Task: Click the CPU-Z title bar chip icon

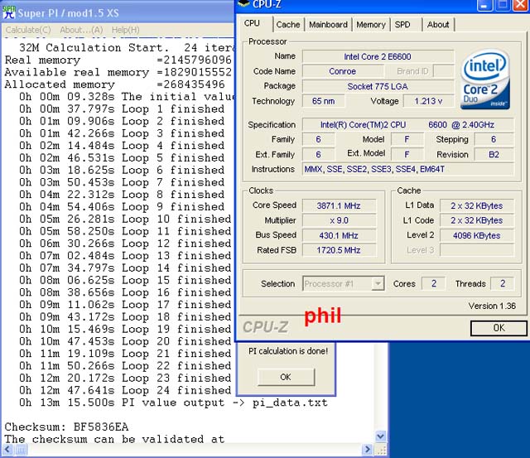Action: coord(243,3)
